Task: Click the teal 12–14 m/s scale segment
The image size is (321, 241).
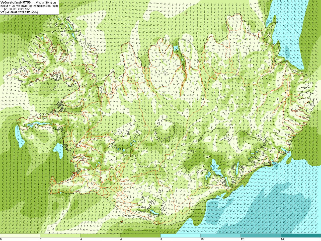Action: tap(261, 236)
